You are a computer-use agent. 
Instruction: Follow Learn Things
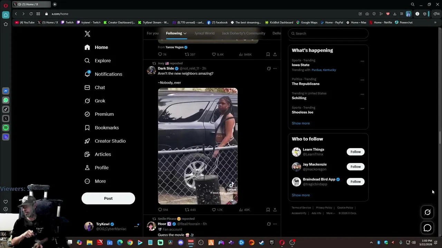click(x=355, y=152)
